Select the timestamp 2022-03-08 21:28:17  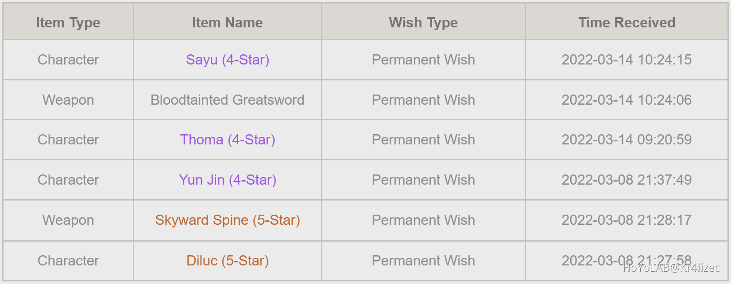pyautogui.click(x=627, y=220)
